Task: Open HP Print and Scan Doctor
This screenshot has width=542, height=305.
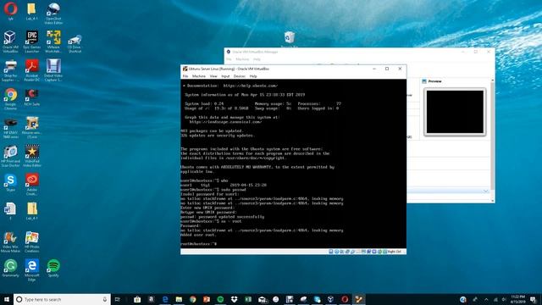Action: (x=10, y=156)
